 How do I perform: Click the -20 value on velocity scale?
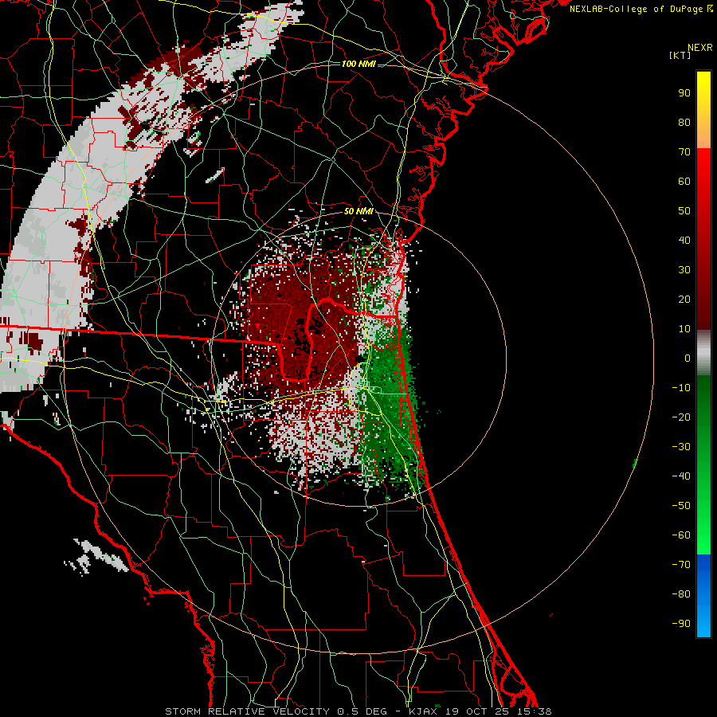pos(681,417)
